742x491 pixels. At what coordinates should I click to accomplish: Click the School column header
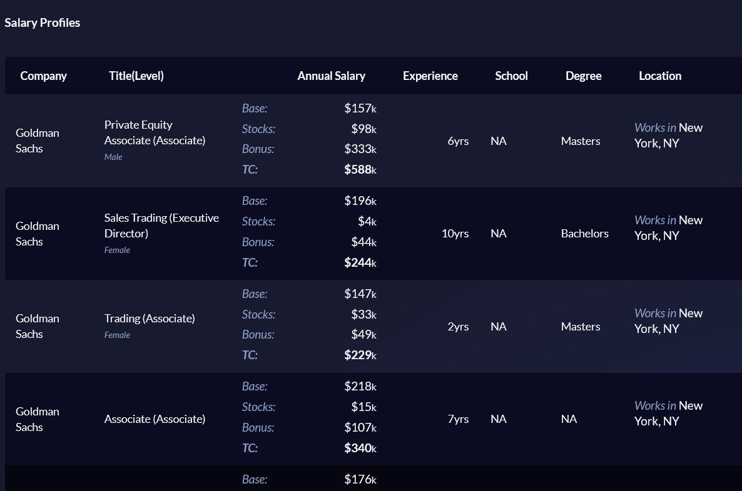[511, 76]
